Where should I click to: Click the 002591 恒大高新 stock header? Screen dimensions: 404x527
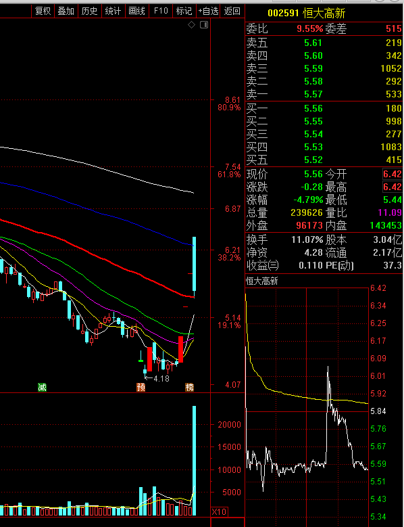306,14
